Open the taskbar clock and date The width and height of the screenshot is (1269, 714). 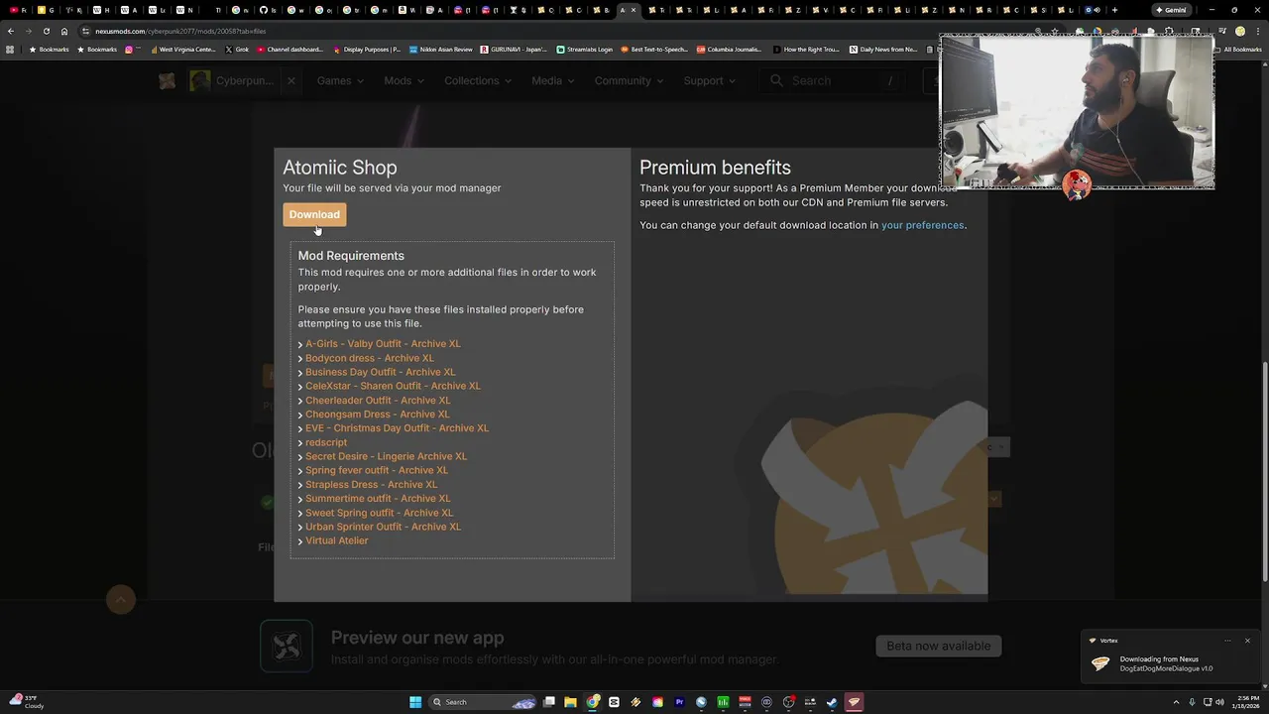(1247, 702)
